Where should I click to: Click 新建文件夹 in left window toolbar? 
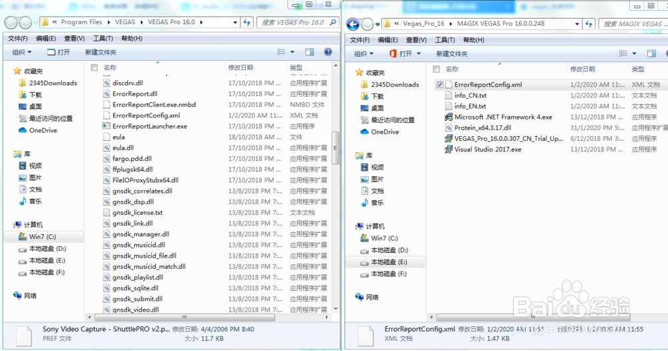coord(101,52)
